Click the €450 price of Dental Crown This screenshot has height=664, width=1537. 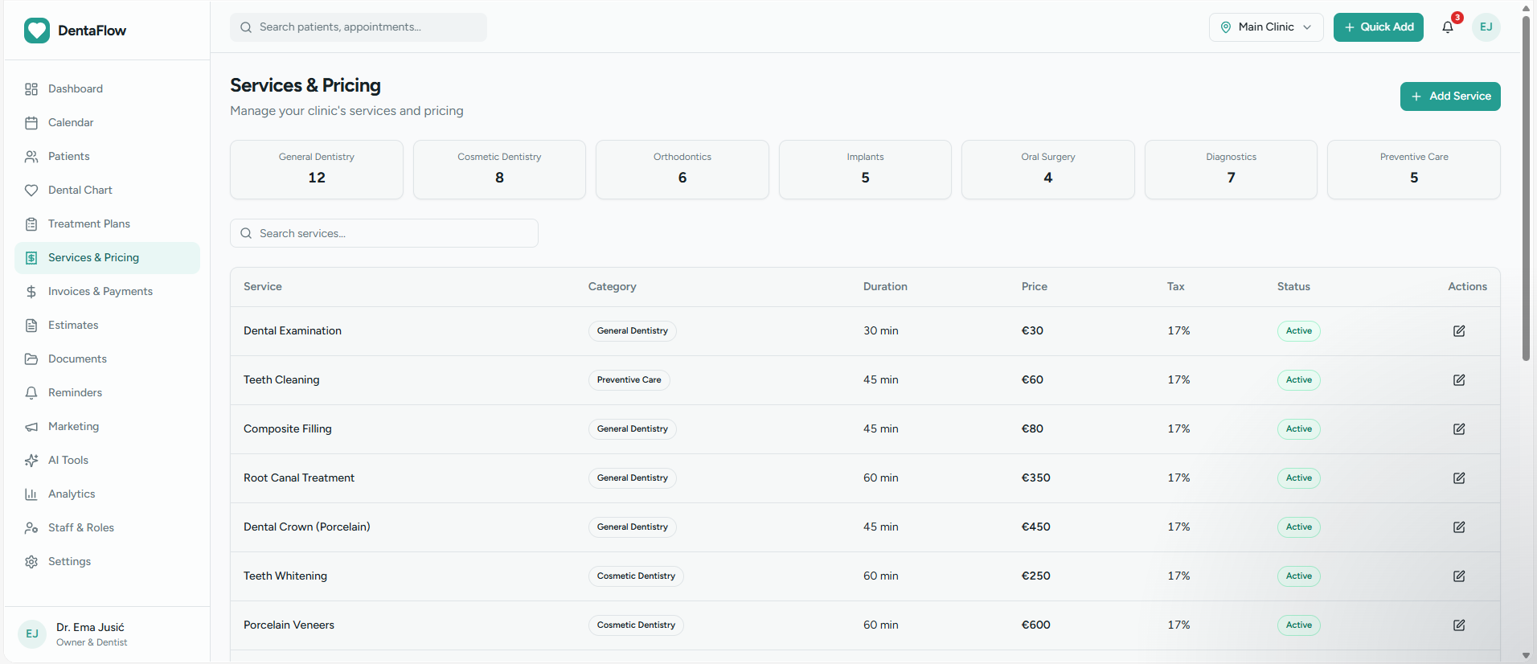coord(1035,527)
